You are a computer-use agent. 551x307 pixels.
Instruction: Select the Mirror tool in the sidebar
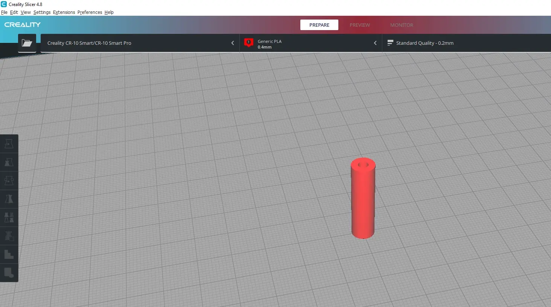pyautogui.click(x=9, y=199)
